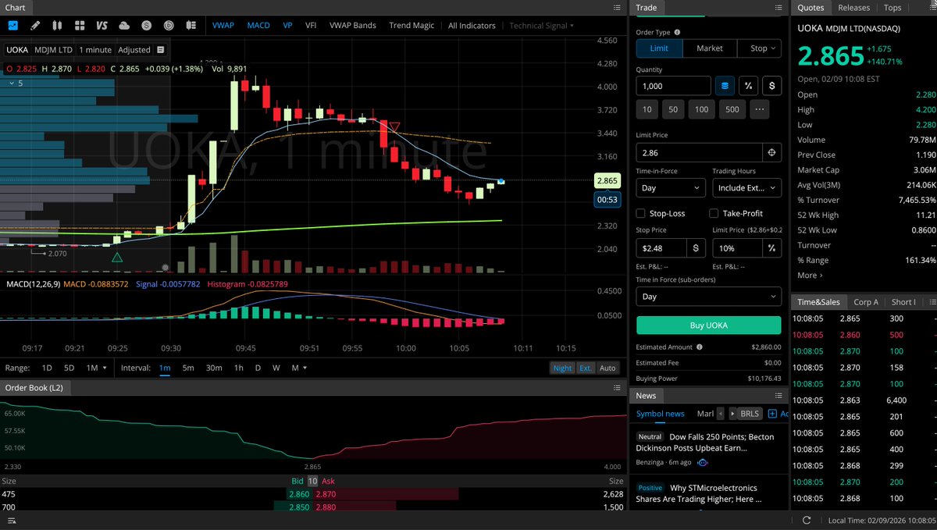Click the Quantity input field
Viewport: 937px width, 530px height.
(673, 86)
